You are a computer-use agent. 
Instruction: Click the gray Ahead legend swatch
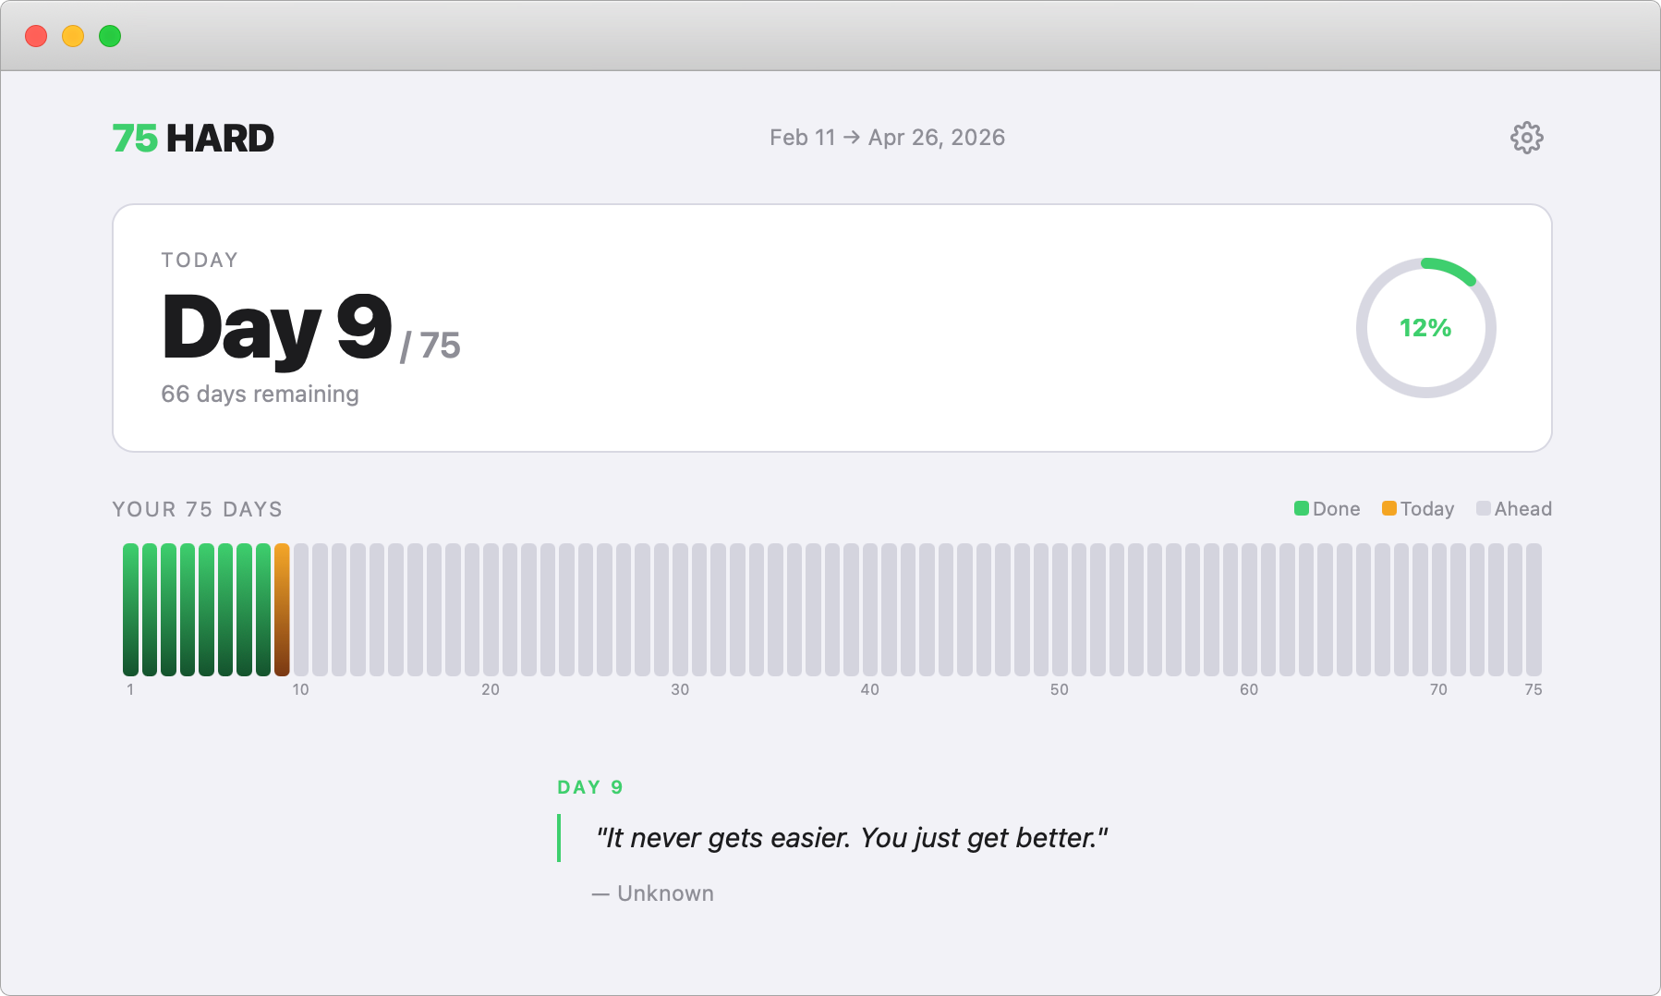click(1483, 508)
